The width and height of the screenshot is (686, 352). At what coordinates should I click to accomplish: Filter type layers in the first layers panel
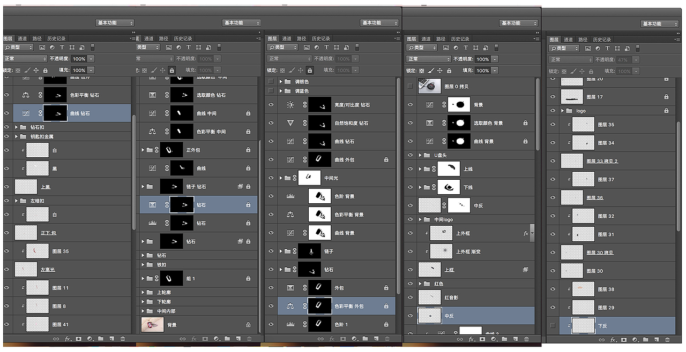[62, 48]
